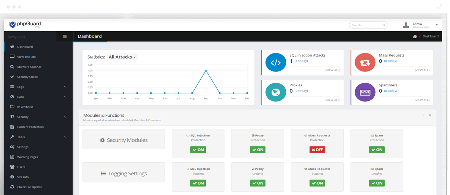Click the Content Protection file icon

[x=12, y=127]
